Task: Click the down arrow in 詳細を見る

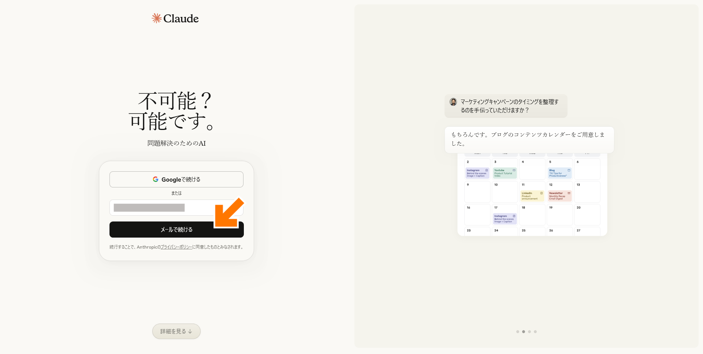Action: [190, 332]
